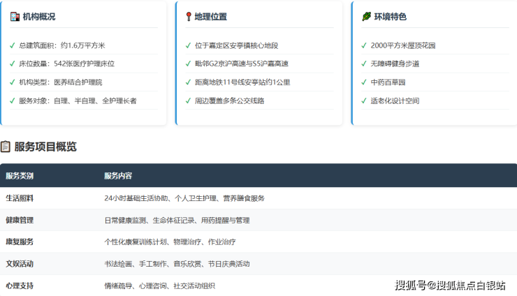This screenshot has height=296, width=517.
Task: Click the checkmark beside 适老化设计空间
Action: click(x=364, y=101)
